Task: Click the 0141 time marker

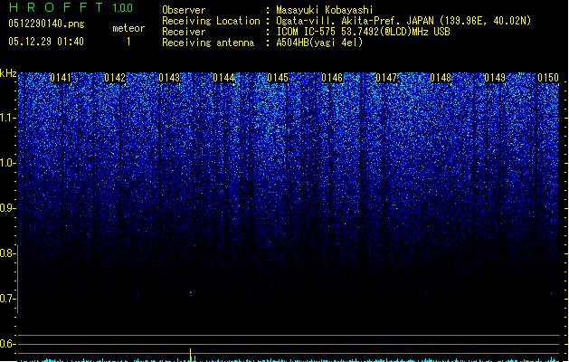Action: [x=61, y=78]
